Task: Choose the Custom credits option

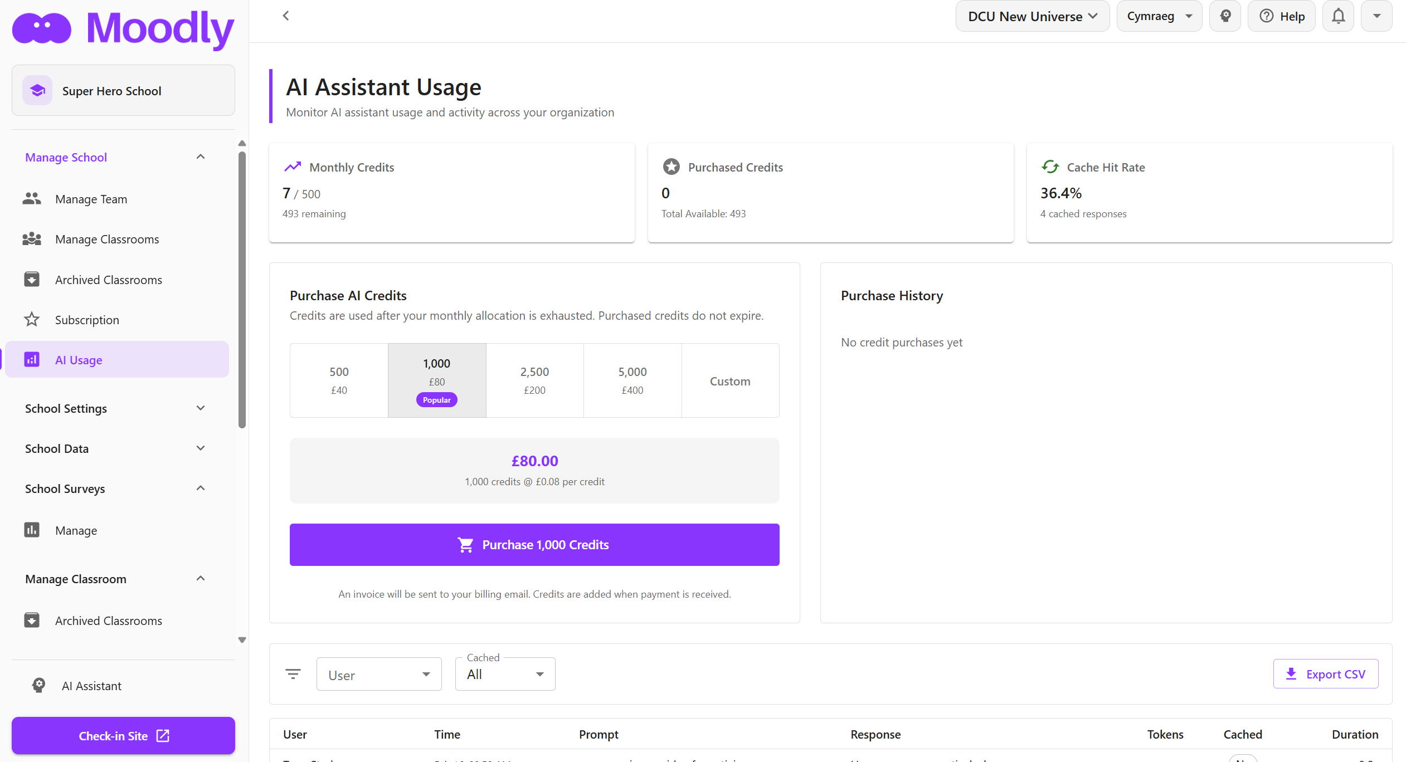Action: point(730,381)
